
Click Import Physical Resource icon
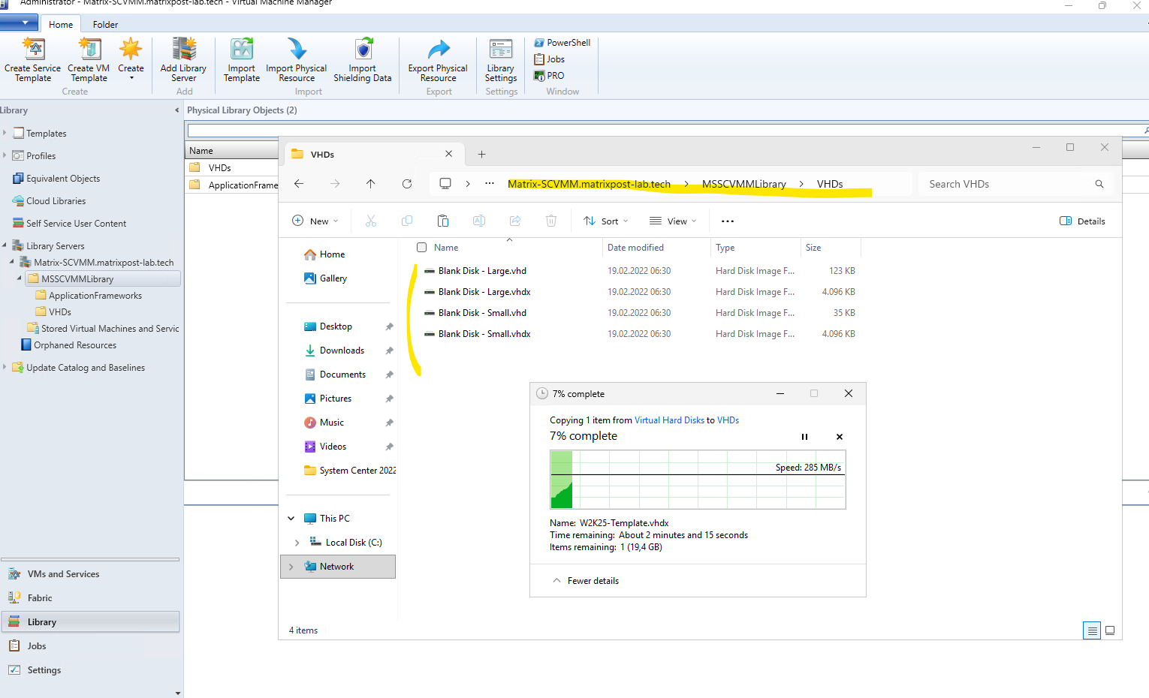[297, 59]
